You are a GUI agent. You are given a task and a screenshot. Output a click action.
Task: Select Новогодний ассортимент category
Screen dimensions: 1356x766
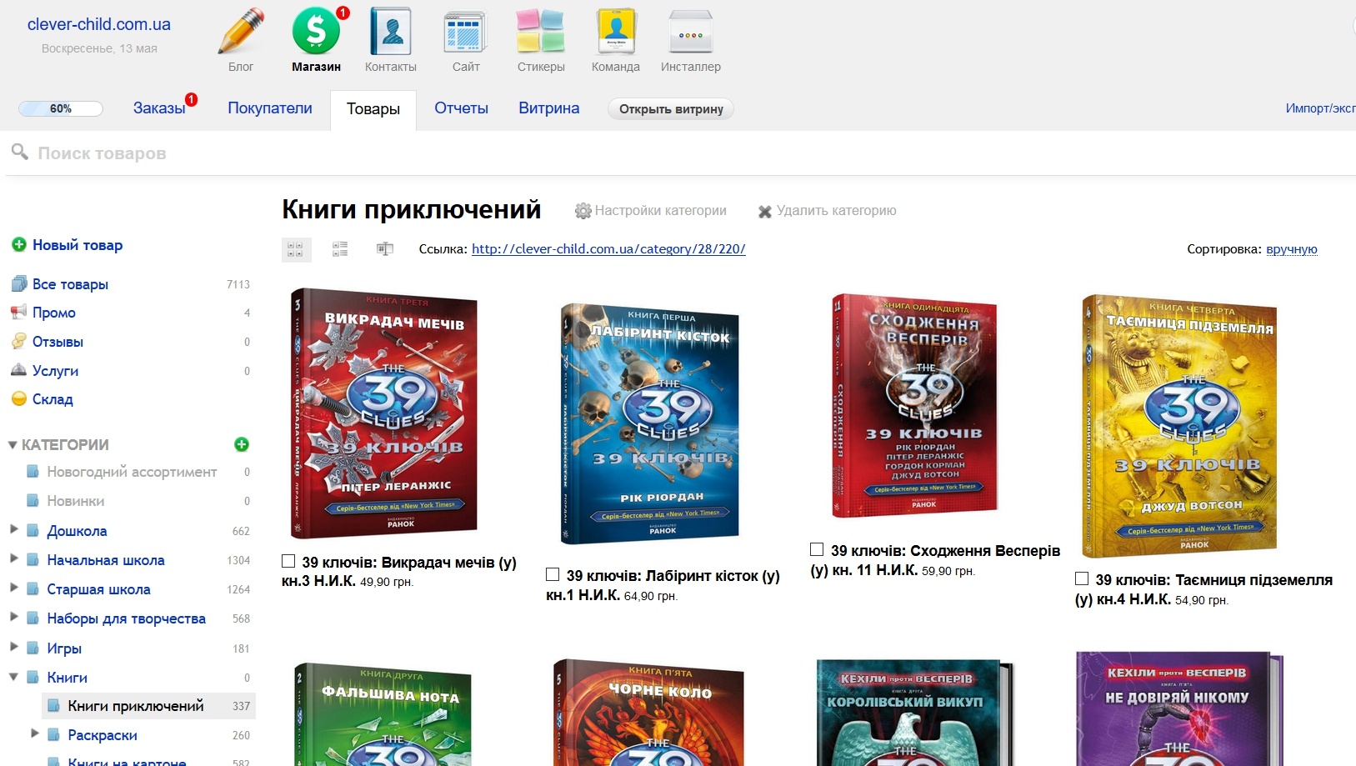point(132,472)
